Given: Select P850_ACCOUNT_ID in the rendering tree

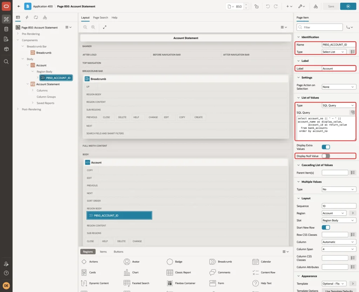Looking at the screenshot, I should 56,78.
